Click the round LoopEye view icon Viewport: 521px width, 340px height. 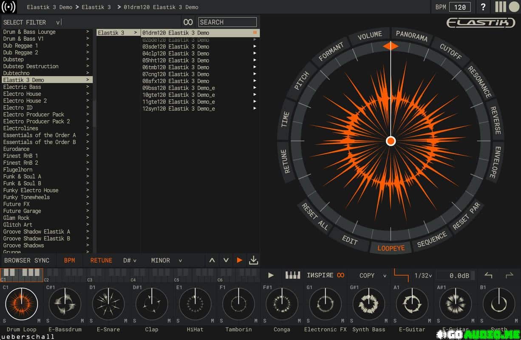[513, 7]
